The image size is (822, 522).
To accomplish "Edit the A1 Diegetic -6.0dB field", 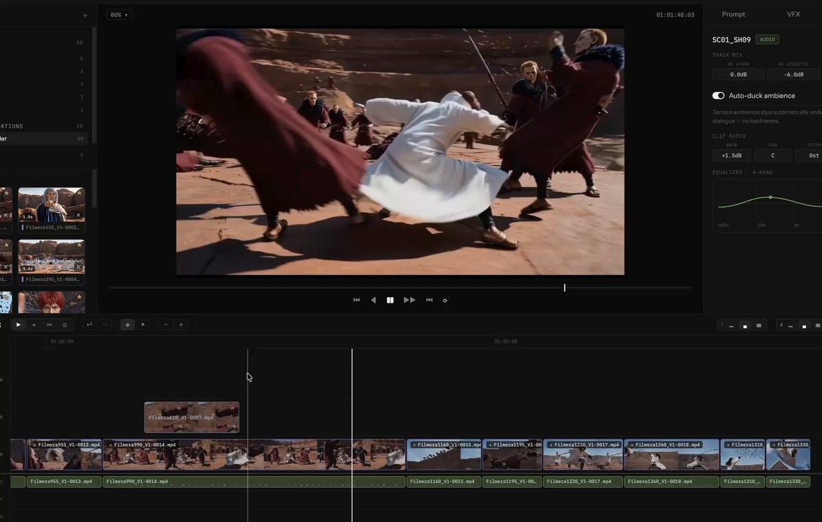I will point(793,75).
